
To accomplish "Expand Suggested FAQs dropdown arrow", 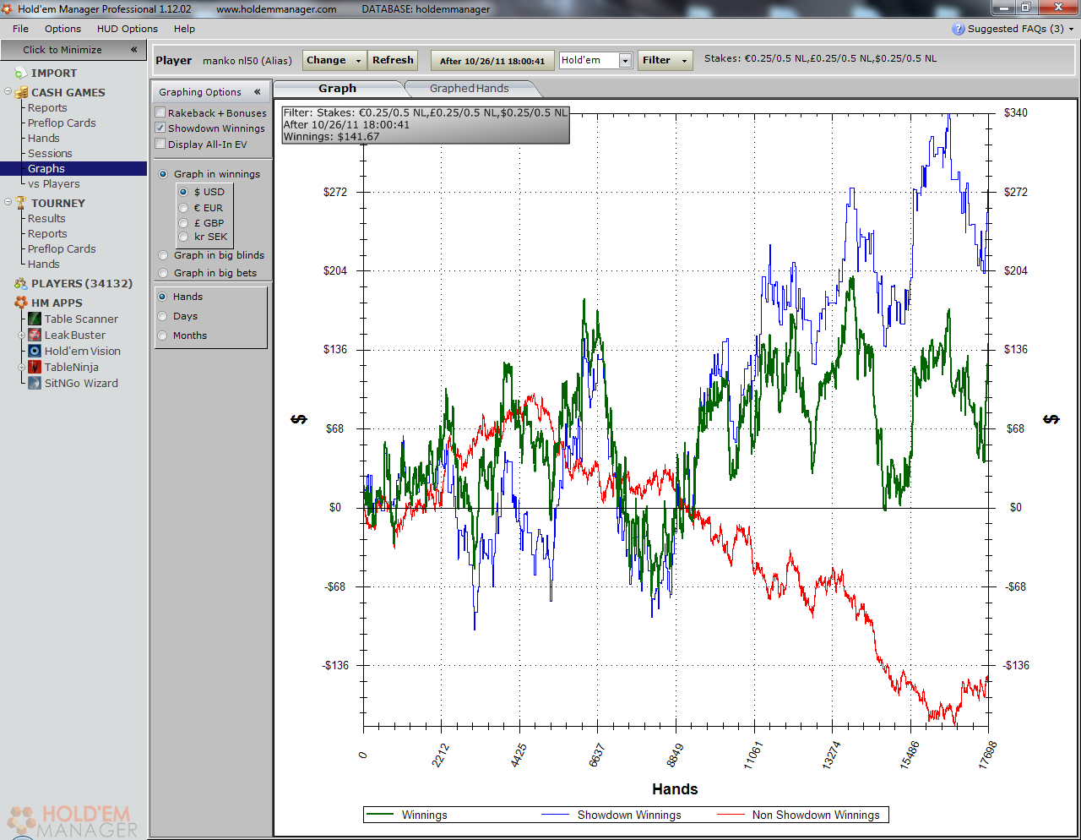I will pyautogui.click(x=1072, y=29).
